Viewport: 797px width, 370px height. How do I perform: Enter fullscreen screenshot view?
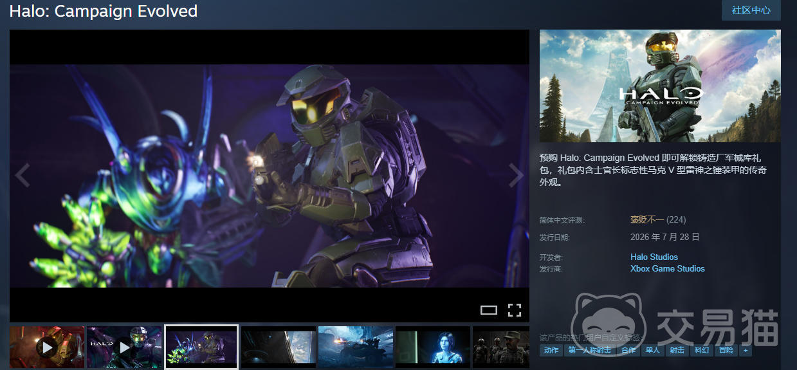[514, 310]
